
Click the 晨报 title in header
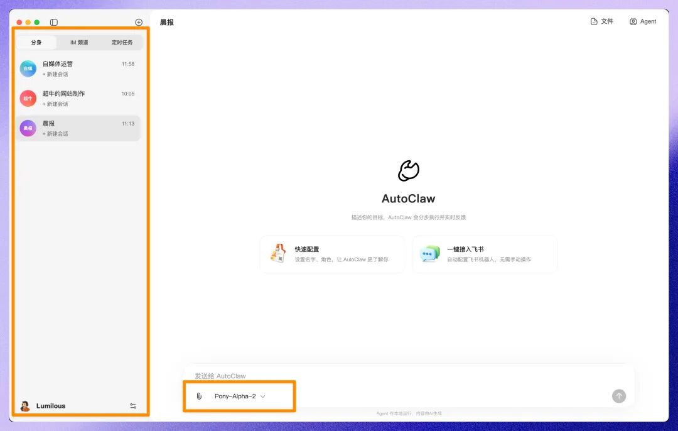coord(167,22)
